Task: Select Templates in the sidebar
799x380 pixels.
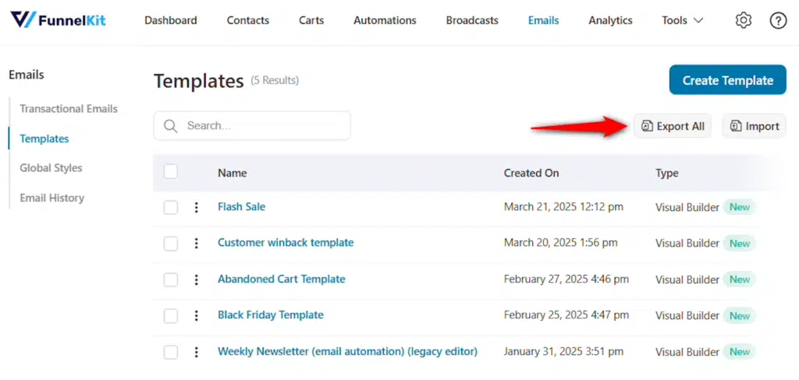Action: tap(44, 139)
